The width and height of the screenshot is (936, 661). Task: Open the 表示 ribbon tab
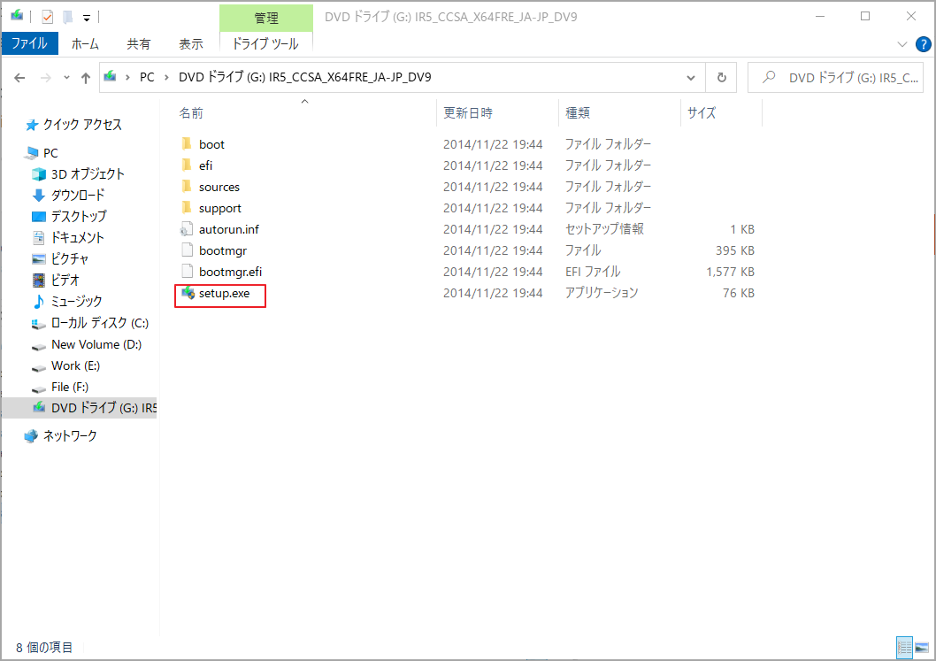click(191, 43)
